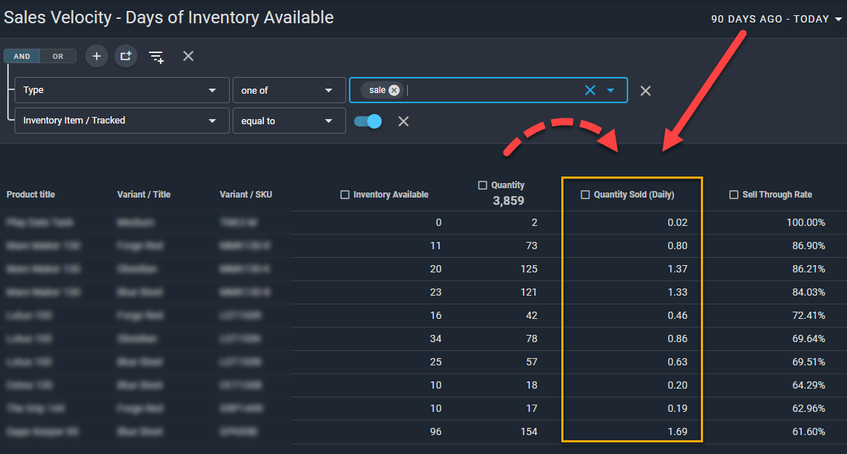Screen dimensions: 847x454
Task: Select the AND filter logic button
Action: (x=22, y=56)
